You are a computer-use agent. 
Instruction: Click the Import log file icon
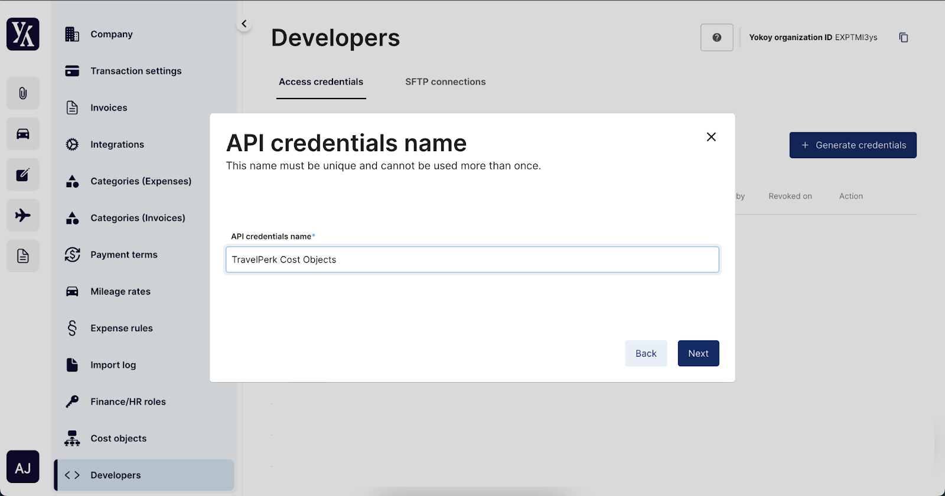coord(72,365)
